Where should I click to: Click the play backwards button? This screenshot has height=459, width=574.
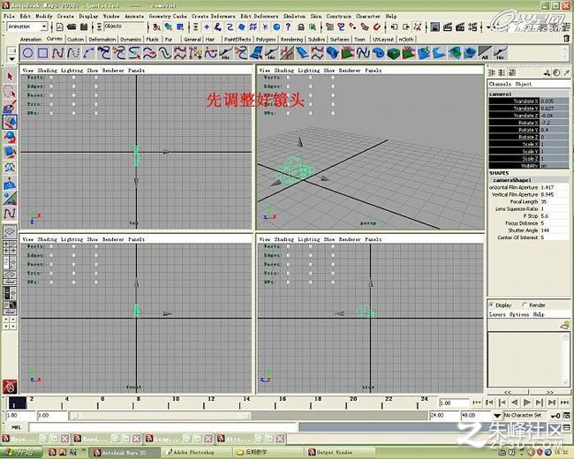coord(515,403)
